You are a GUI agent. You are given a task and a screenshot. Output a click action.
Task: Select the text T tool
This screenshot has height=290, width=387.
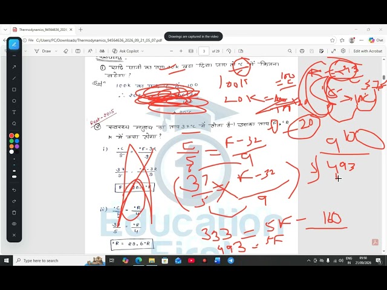click(14, 112)
